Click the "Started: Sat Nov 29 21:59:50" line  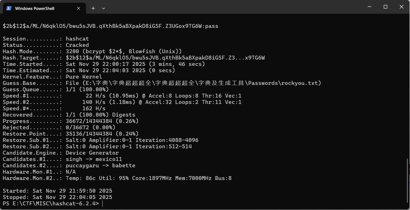[58, 191]
